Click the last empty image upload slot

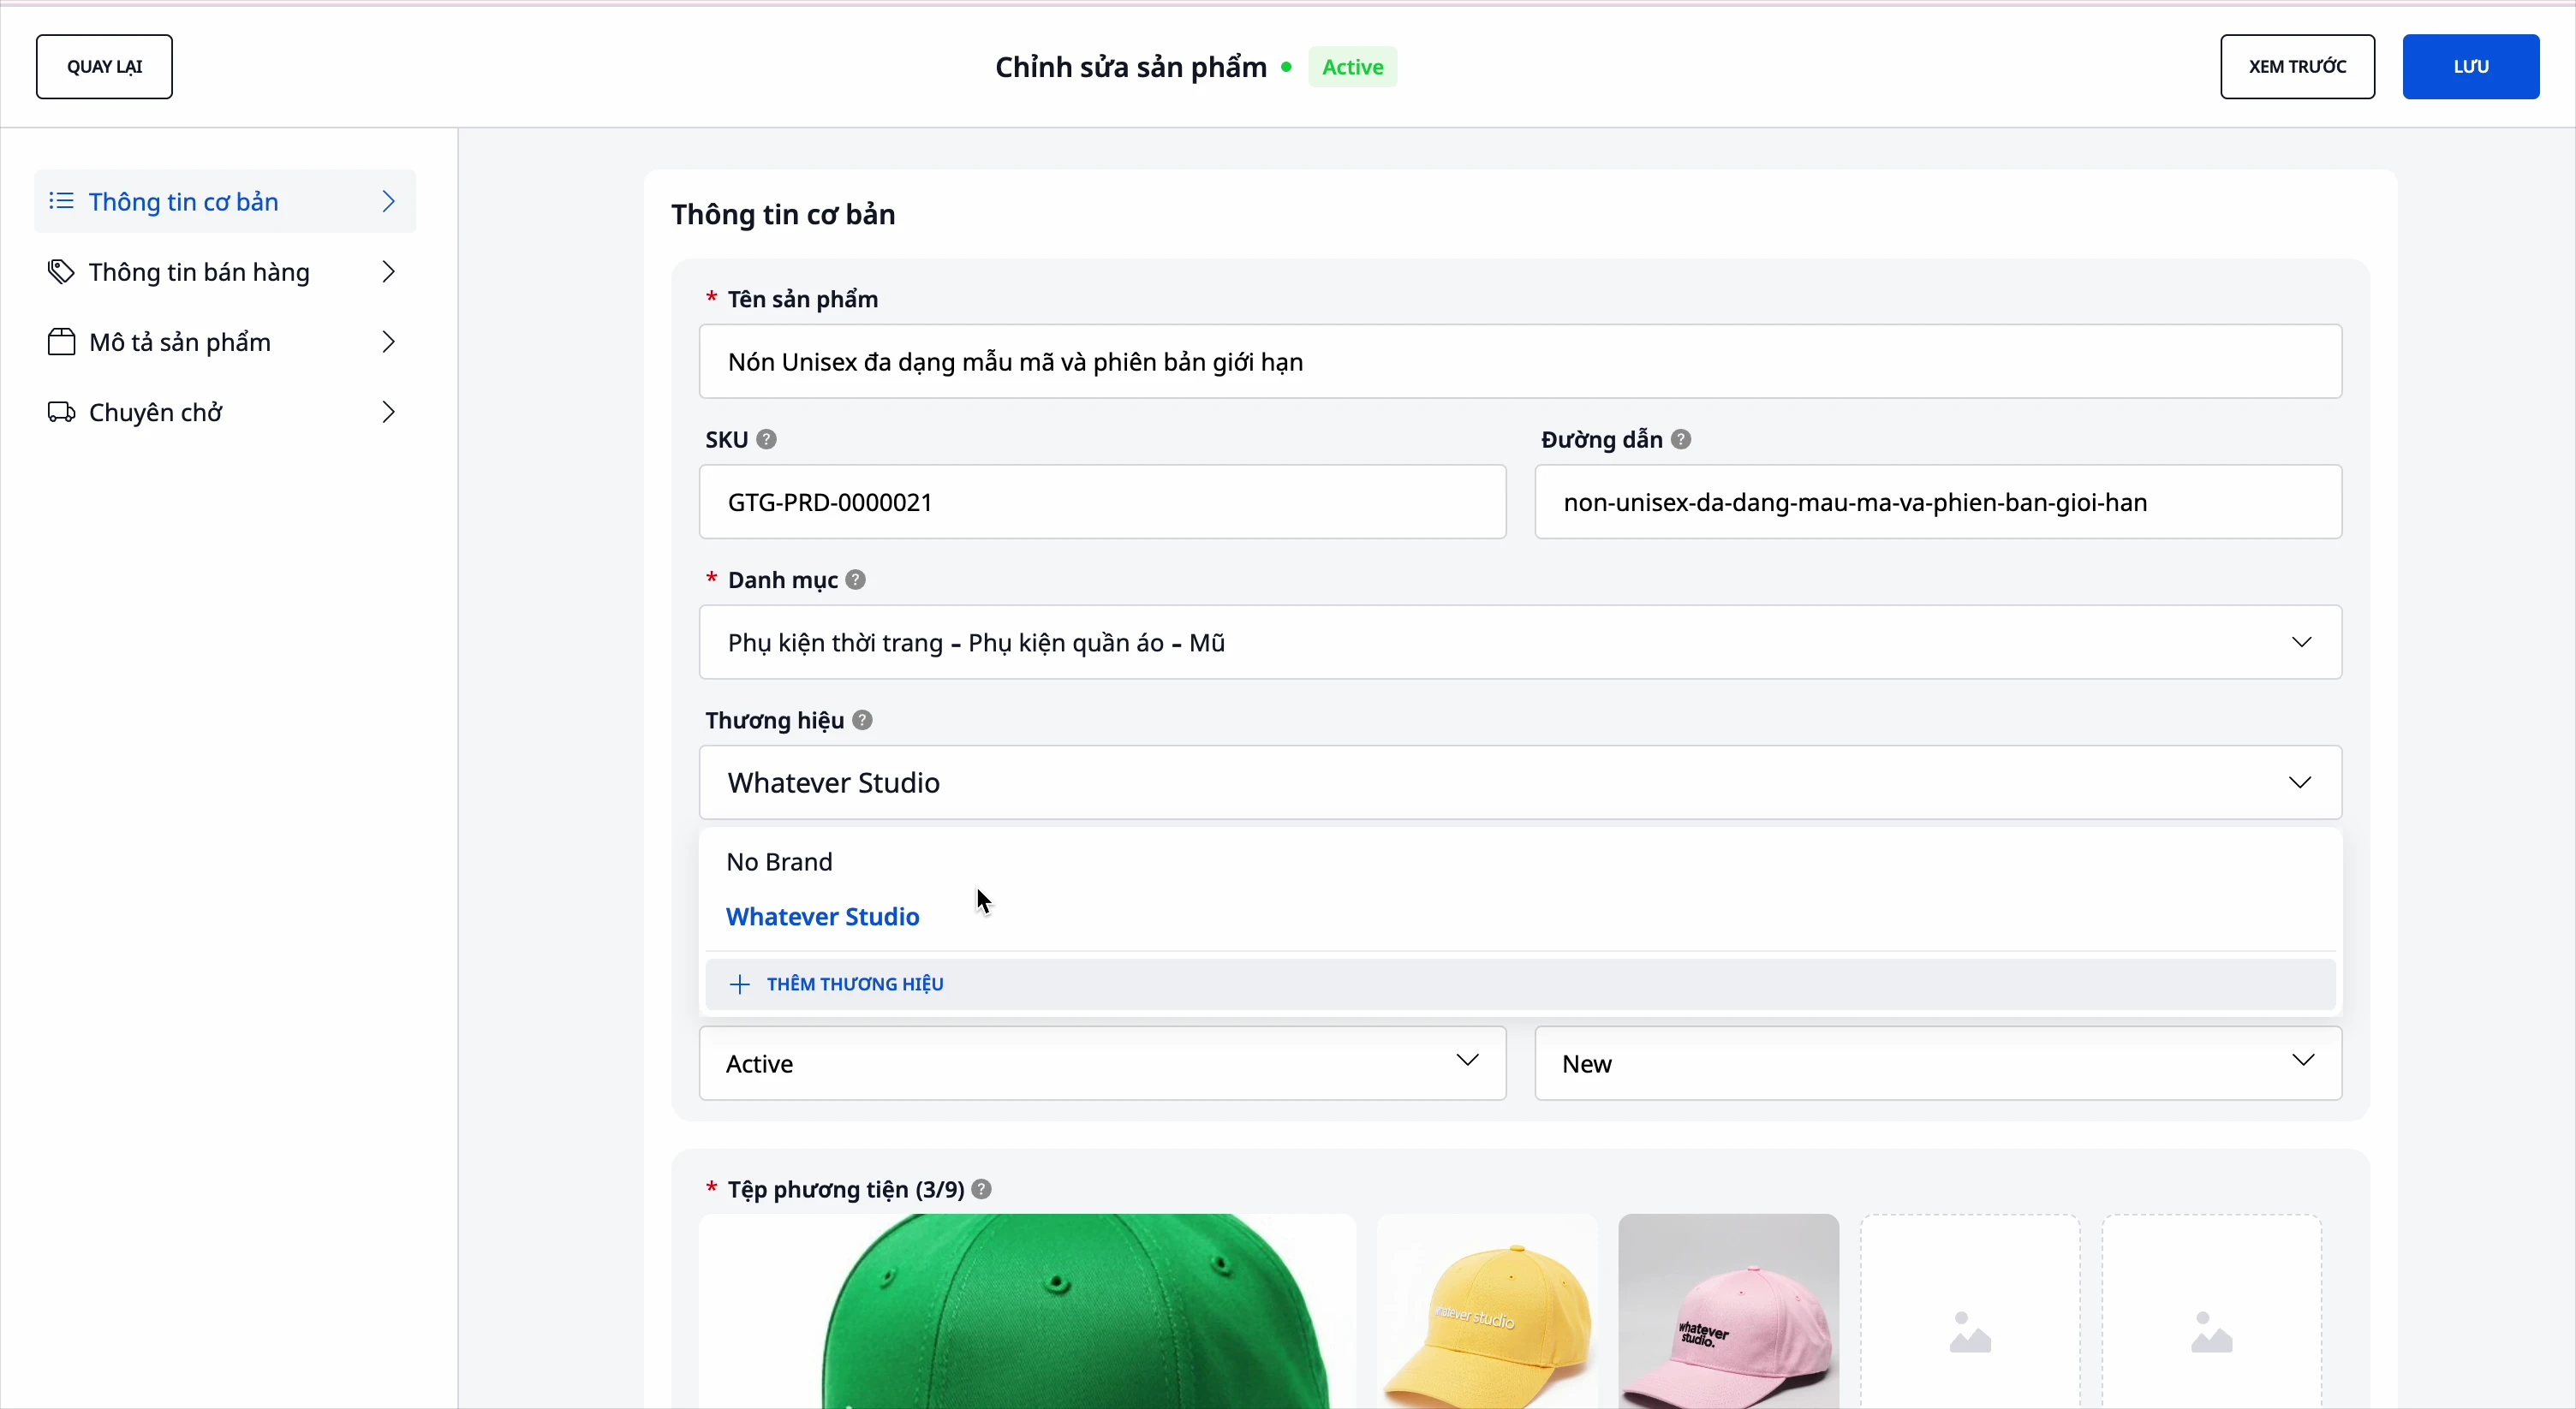pyautogui.click(x=2212, y=1313)
